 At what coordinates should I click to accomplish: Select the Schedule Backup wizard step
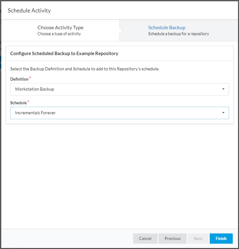click(x=178, y=30)
